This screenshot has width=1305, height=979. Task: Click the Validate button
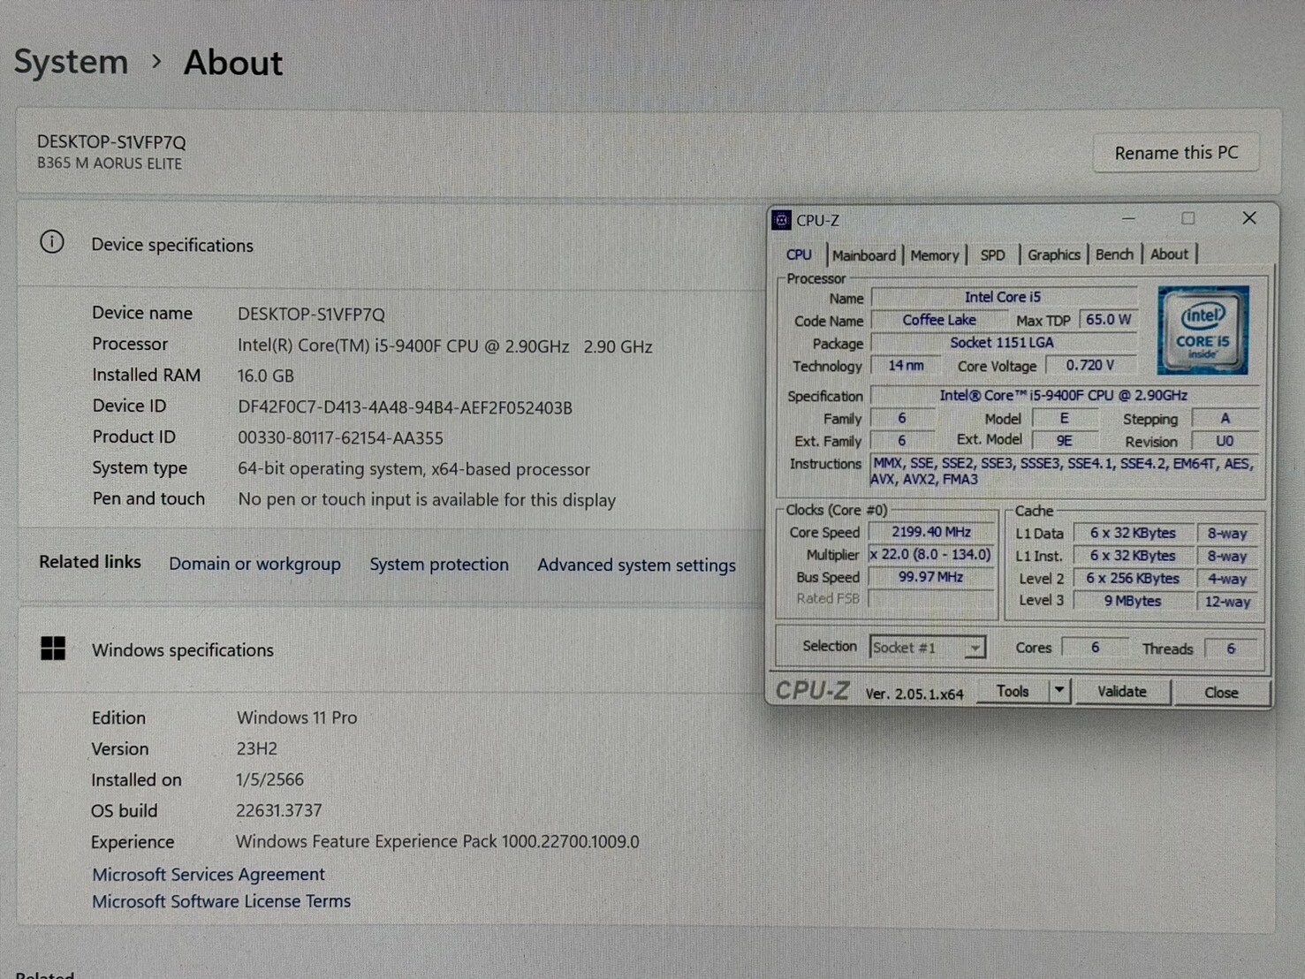pos(1122,692)
